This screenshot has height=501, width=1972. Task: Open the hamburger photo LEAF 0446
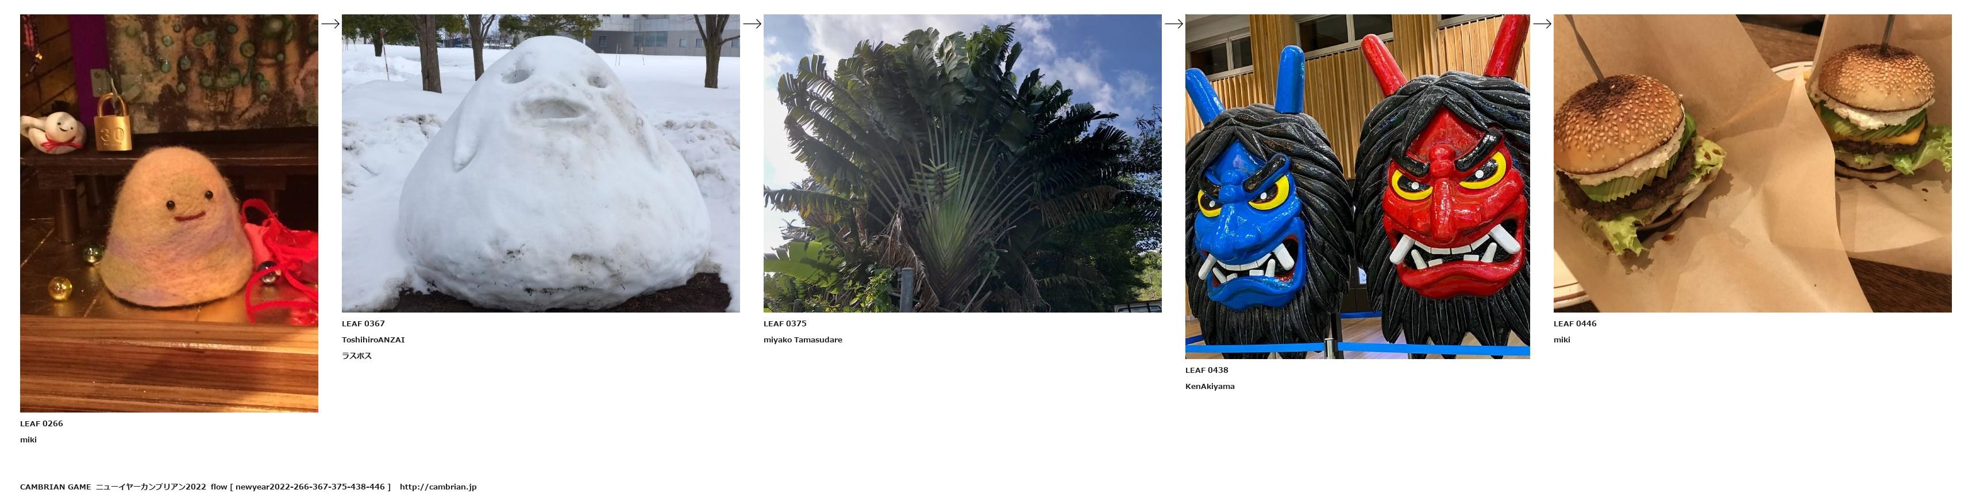click(x=1753, y=163)
